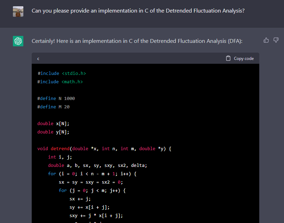The image size is (284, 223).
Task: Click the declaration "double y[N];"
Action: (53, 132)
